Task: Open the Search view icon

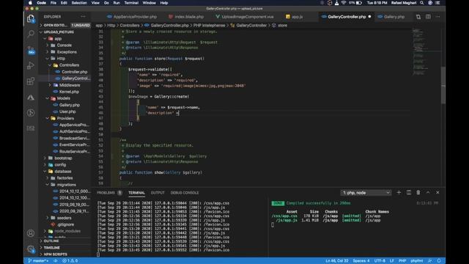Action: pyautogui.click(x=31, y=34)
